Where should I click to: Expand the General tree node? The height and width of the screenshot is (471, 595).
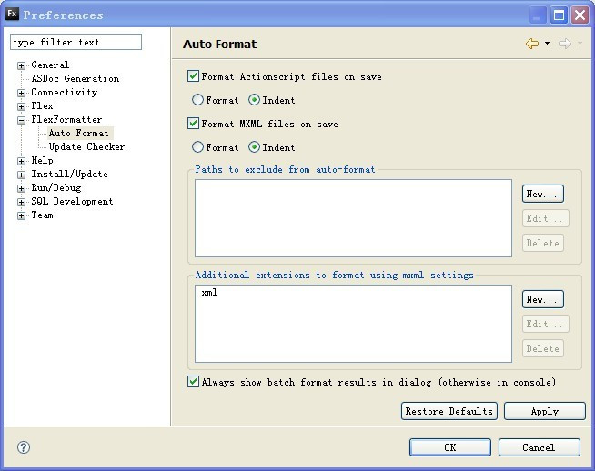point(22,65)
